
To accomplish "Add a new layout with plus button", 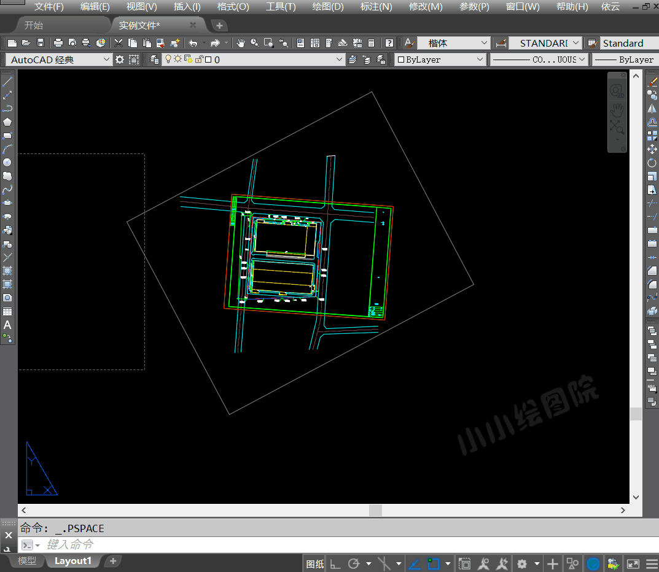I will click(112, 561).
